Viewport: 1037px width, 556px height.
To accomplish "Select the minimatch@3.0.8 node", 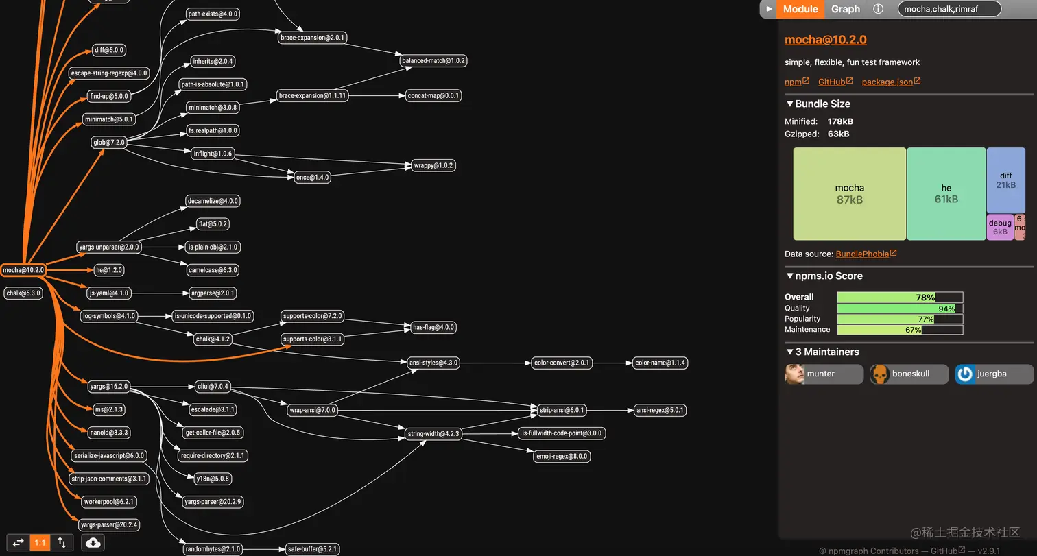I will pos(213,107).
